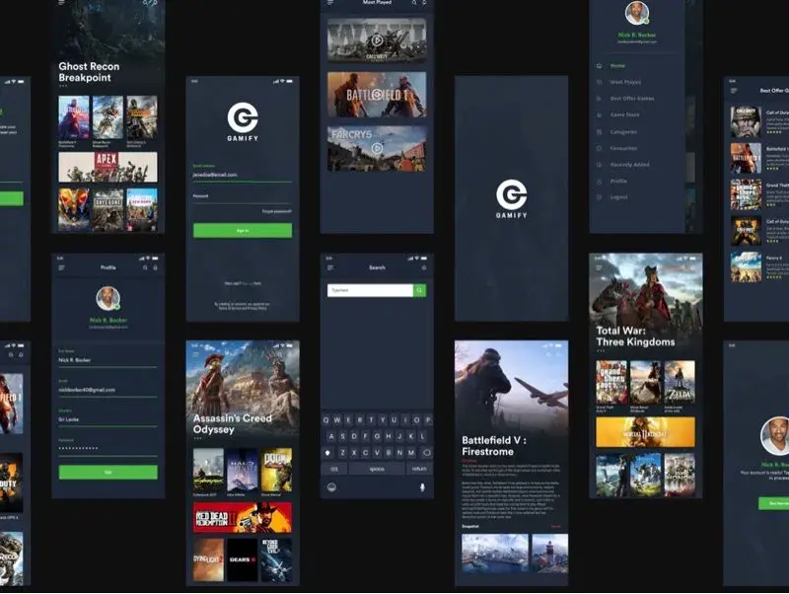Click Categories icon in side menu

click(599, 132)
